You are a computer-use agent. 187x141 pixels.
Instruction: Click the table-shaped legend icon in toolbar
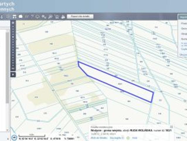14,17
